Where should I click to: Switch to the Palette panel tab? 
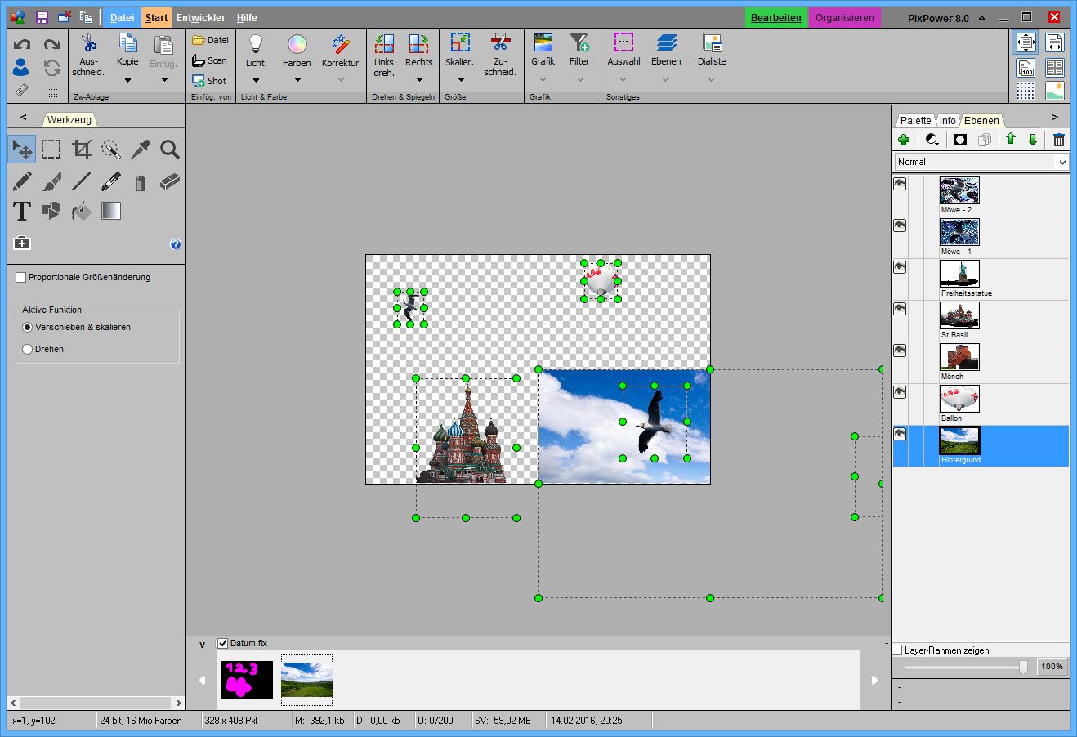[915, 120]
